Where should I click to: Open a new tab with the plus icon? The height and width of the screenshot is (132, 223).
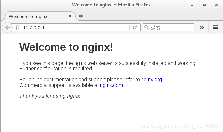[81, 16]
